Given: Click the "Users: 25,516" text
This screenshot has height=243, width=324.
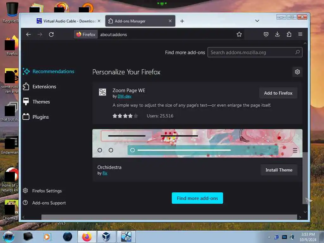Looking at the screenshot, I should click(x=160, y=116).
